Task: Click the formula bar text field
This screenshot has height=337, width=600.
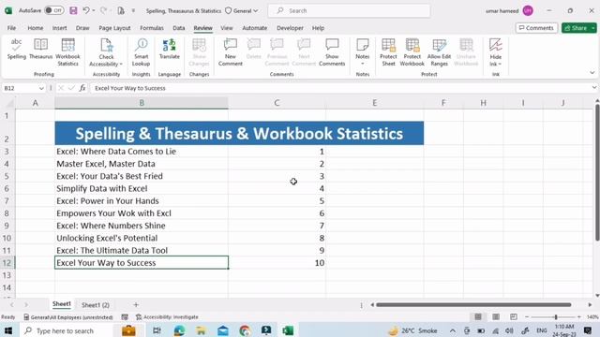Action: [x=340, y=88]
